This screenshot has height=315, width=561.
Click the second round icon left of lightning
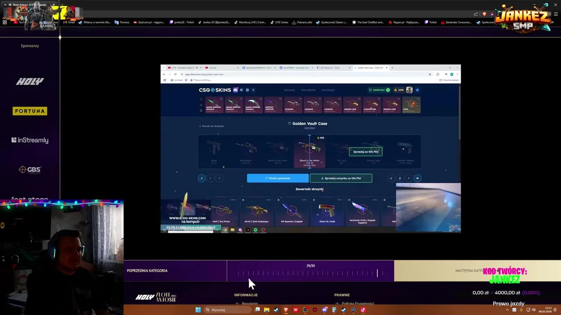tap(400, 178)
